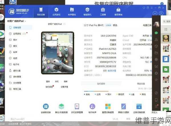This screenshot has height=126, width=171.
Task: Select 设备信息 in the sidebar
Action: (x=19, y=27)
